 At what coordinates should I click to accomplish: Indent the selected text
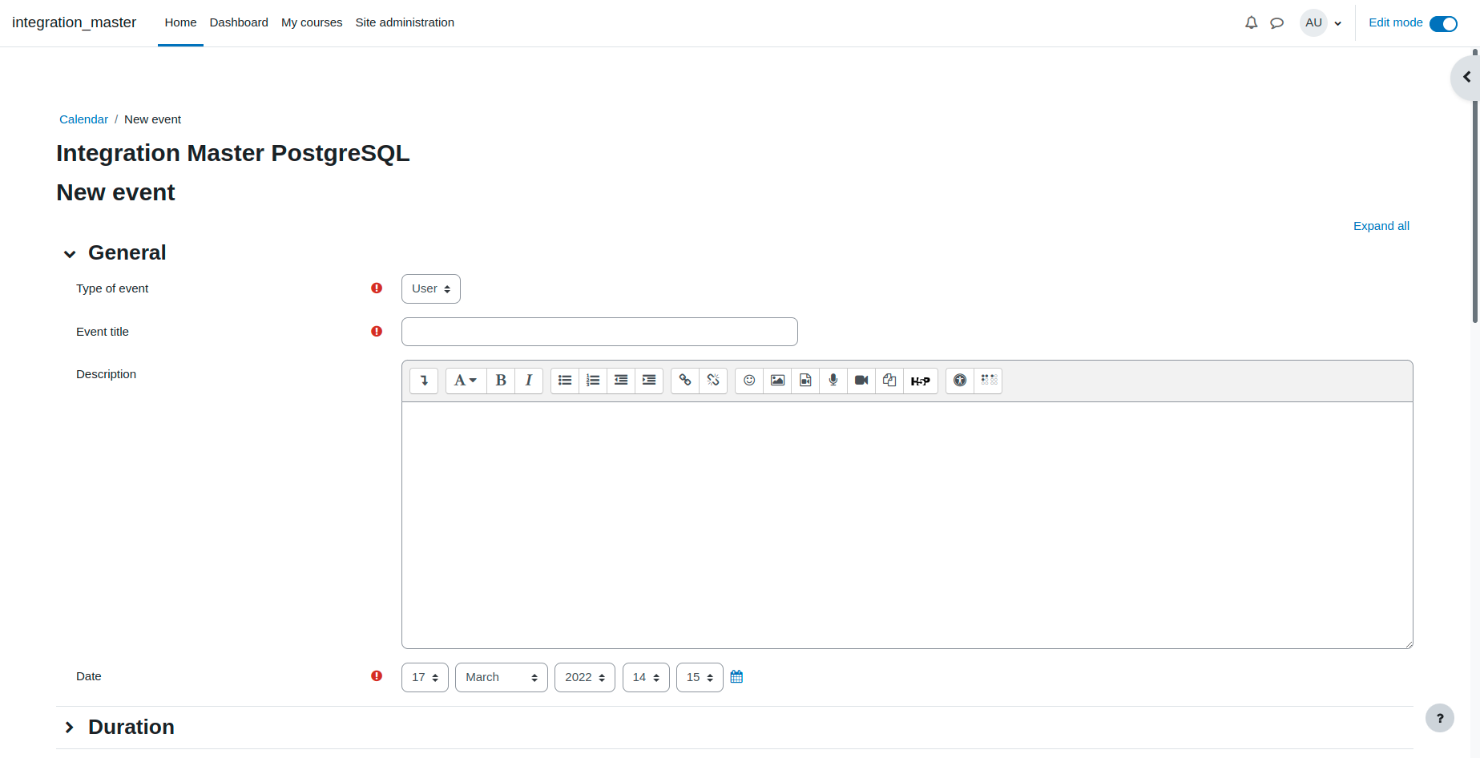[x=649, y=381]
